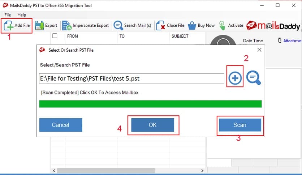Click the Add File toolbar icon
This screenshot has width=302, height=175.
[x=8, y=25]
